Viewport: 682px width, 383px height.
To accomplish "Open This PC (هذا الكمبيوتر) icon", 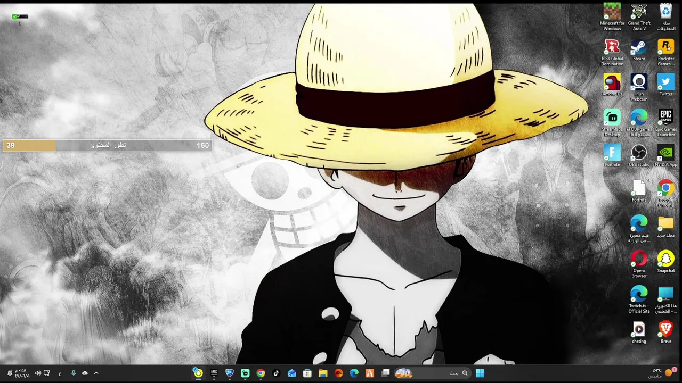I will click(x=666, y=300).
